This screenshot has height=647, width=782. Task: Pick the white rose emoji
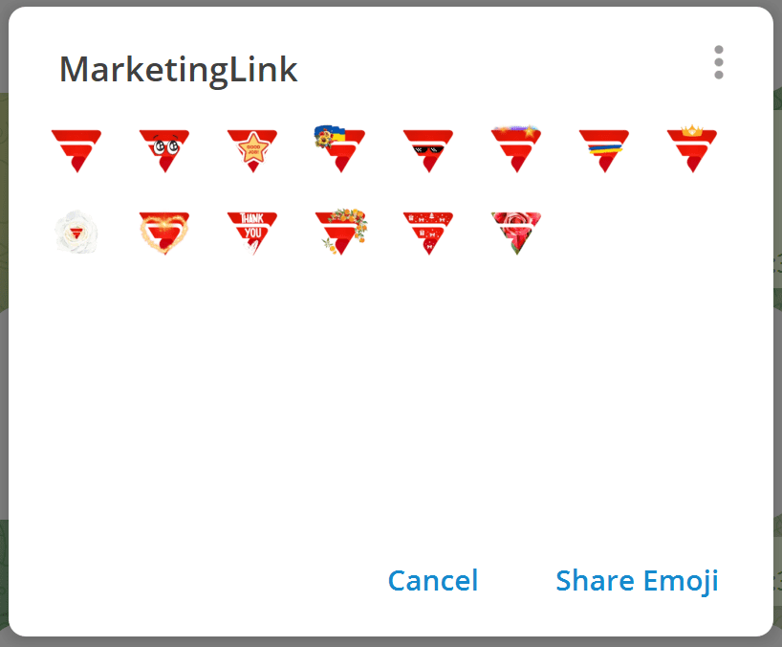tap(76, 234)
